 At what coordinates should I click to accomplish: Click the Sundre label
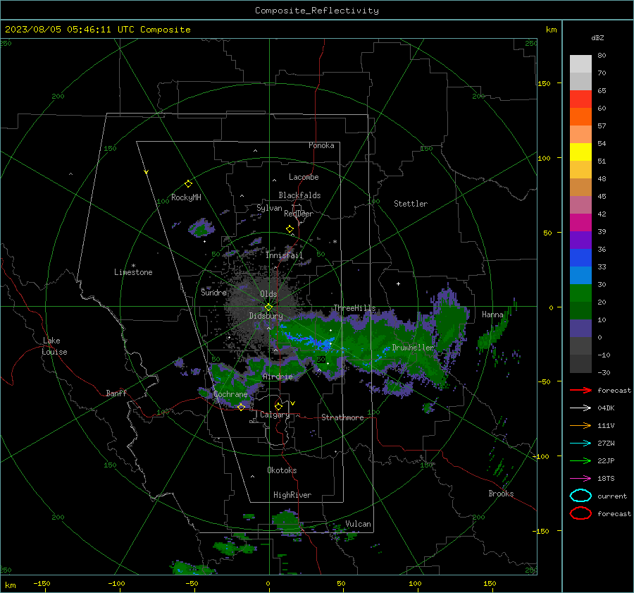click(x=213, y=293)
